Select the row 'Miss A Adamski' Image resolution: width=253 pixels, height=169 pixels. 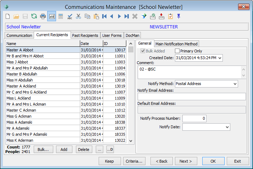coord(66,122)
